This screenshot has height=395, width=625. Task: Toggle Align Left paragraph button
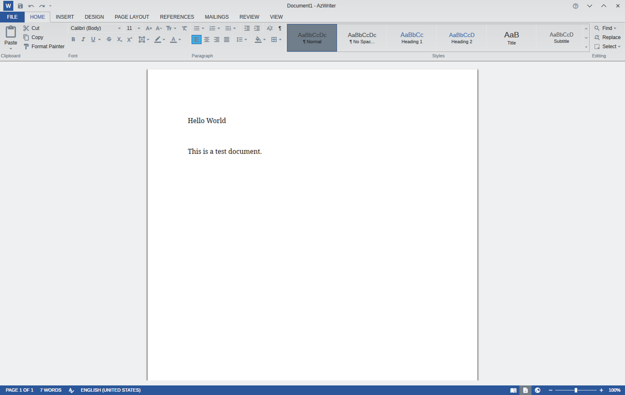pyautogui.click(x=196, y=40)
